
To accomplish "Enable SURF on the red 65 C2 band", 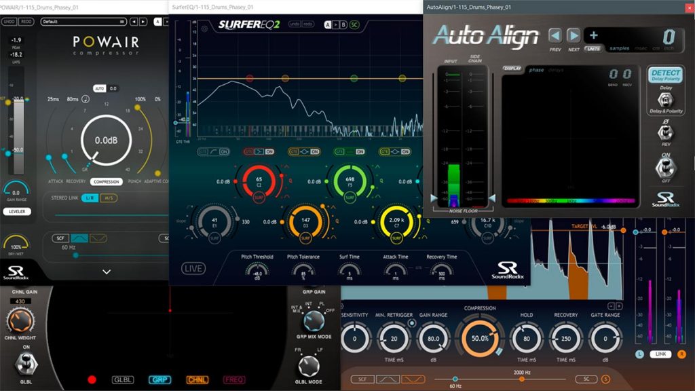I will (259, 198).
